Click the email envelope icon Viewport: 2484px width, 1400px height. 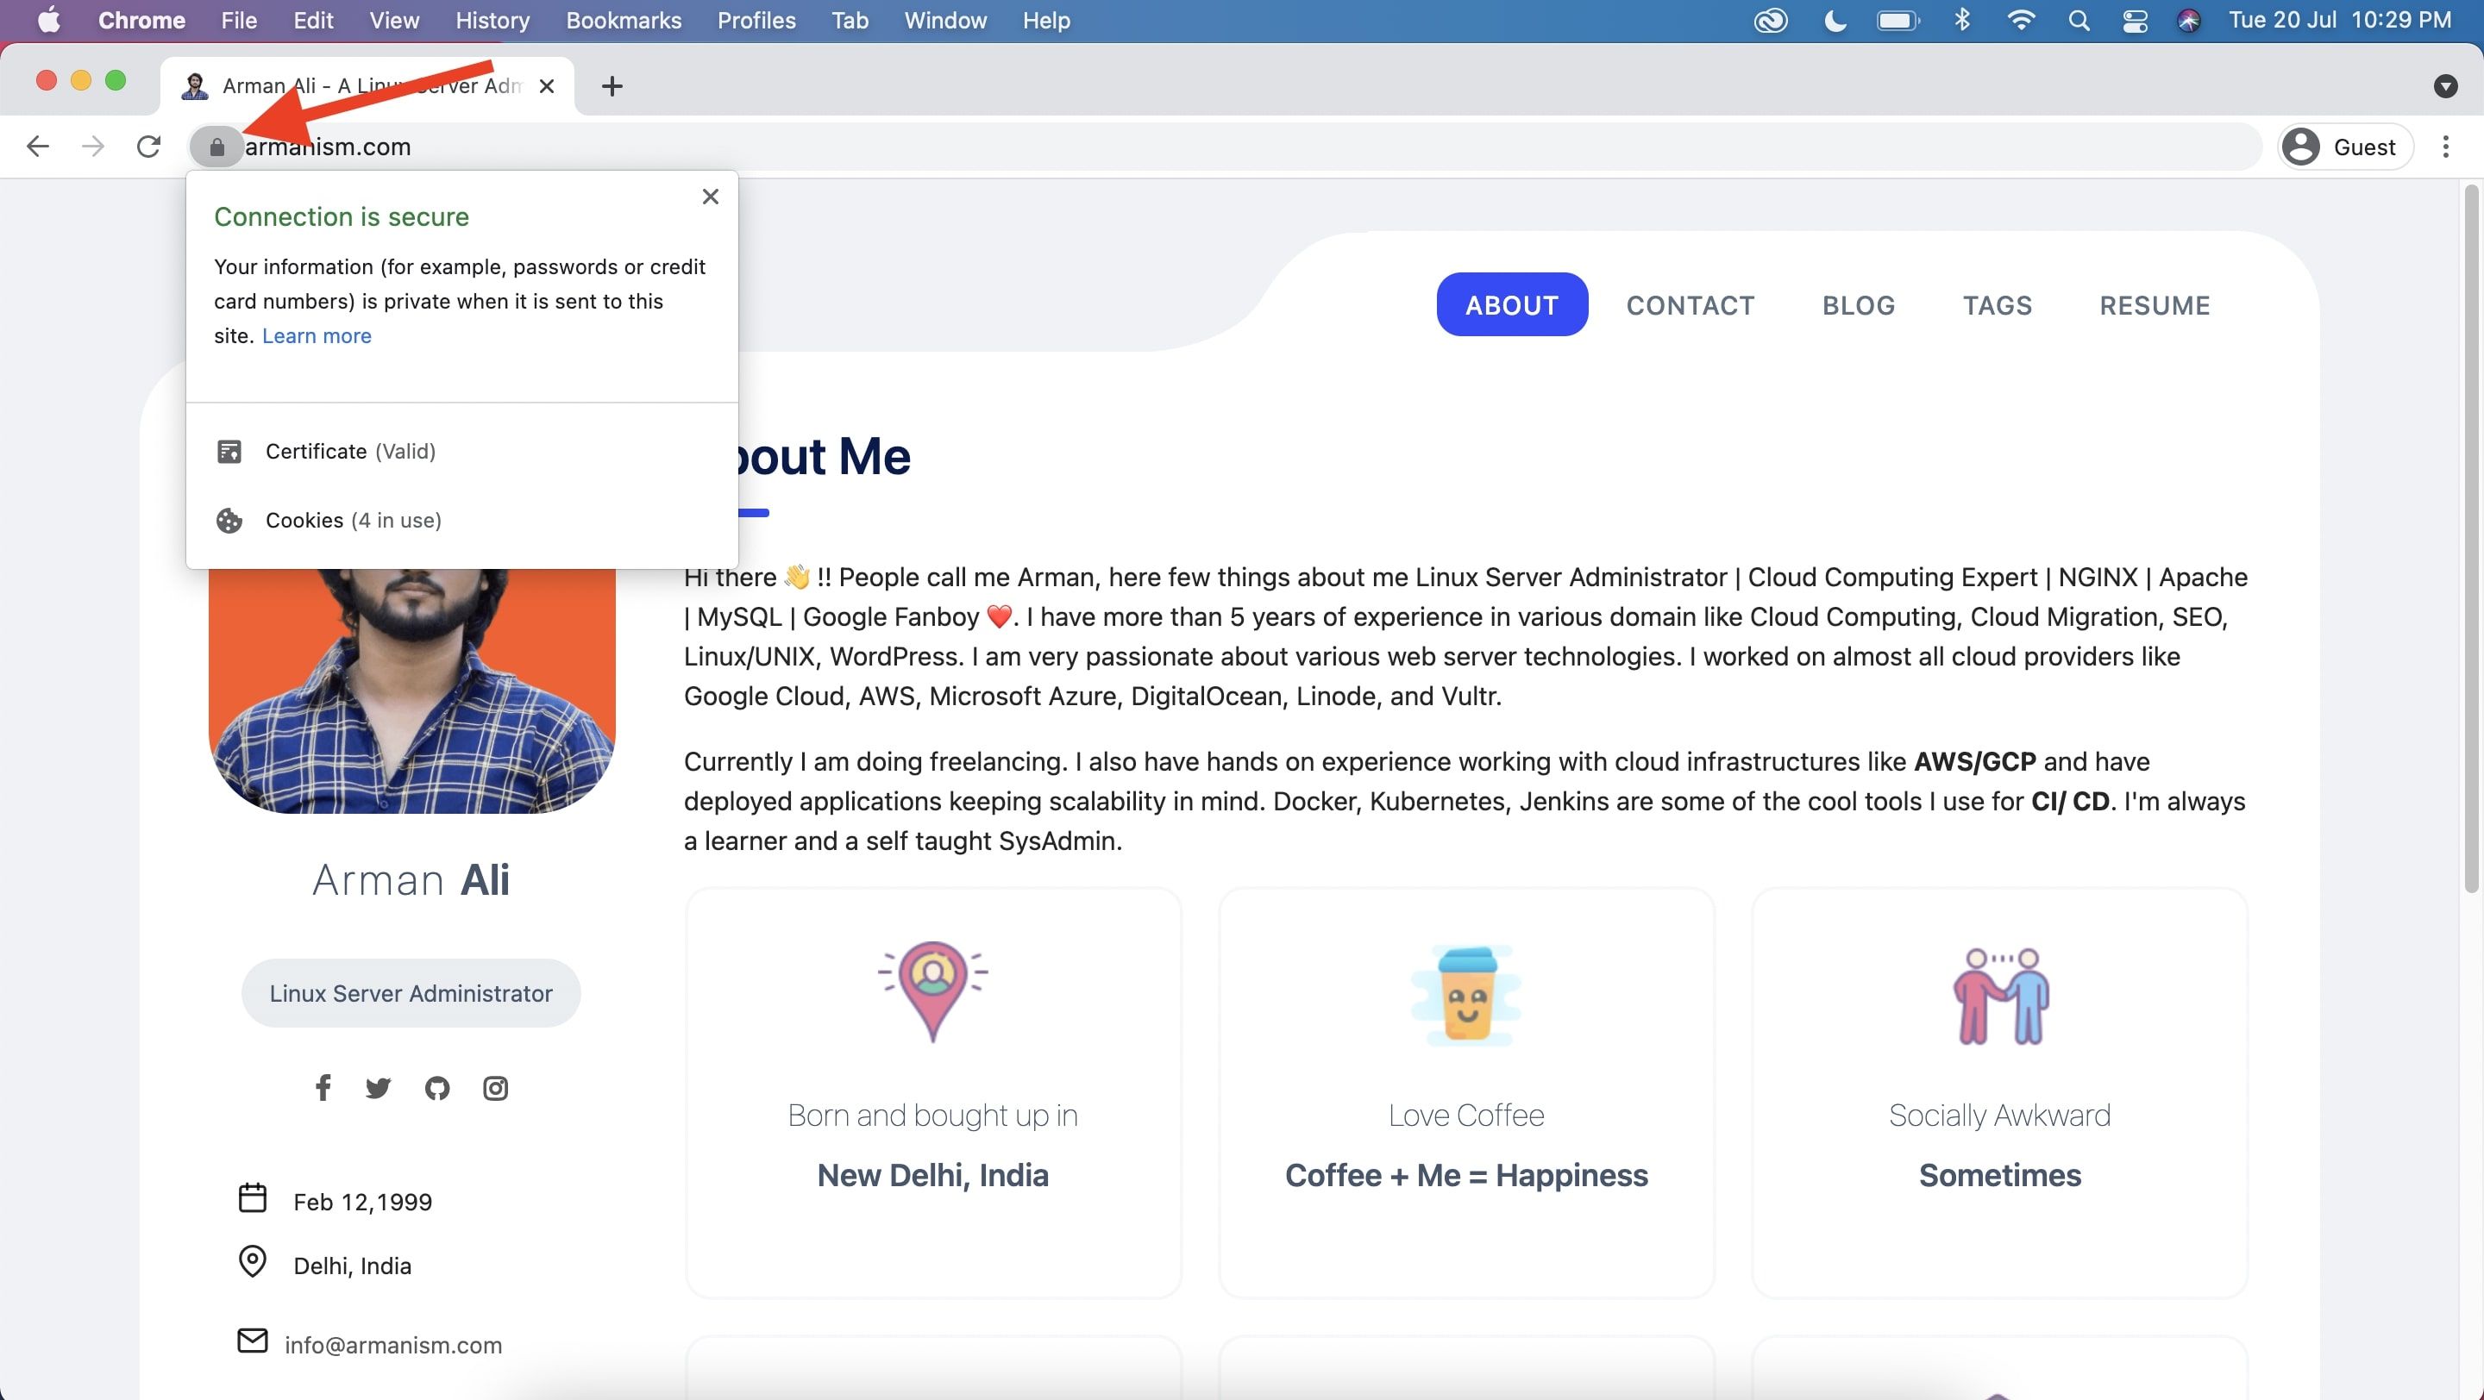pos(251,1342)
